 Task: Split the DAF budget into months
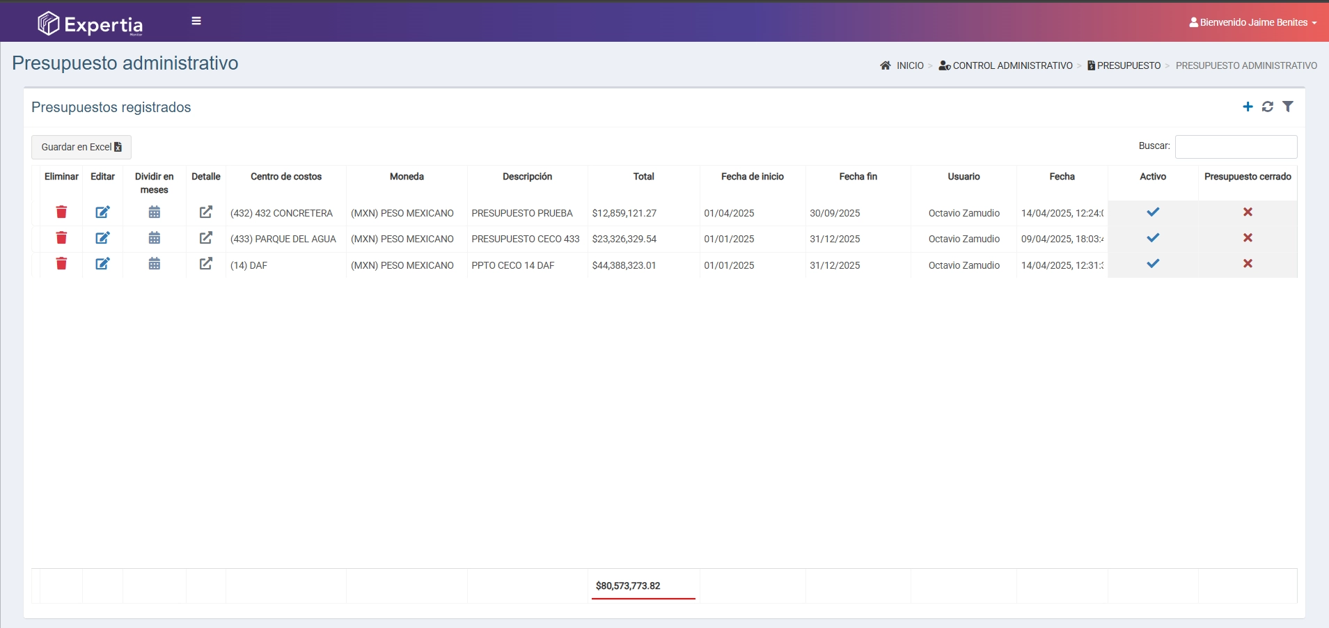pos(155,264)
